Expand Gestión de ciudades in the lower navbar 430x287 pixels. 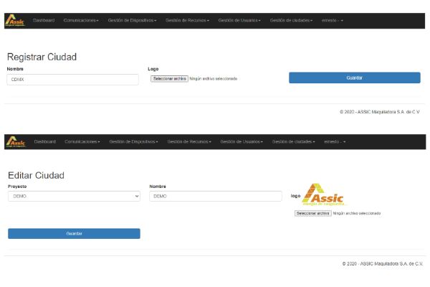click(293, 141)
